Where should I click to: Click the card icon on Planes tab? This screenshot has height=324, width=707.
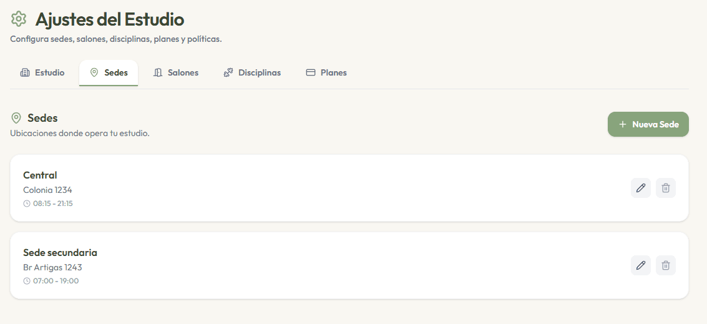[x=311, y=72]
